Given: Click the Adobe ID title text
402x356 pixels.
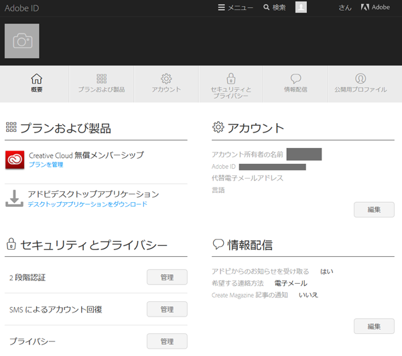Looking at the screenshot, I should tap(22, 8).
